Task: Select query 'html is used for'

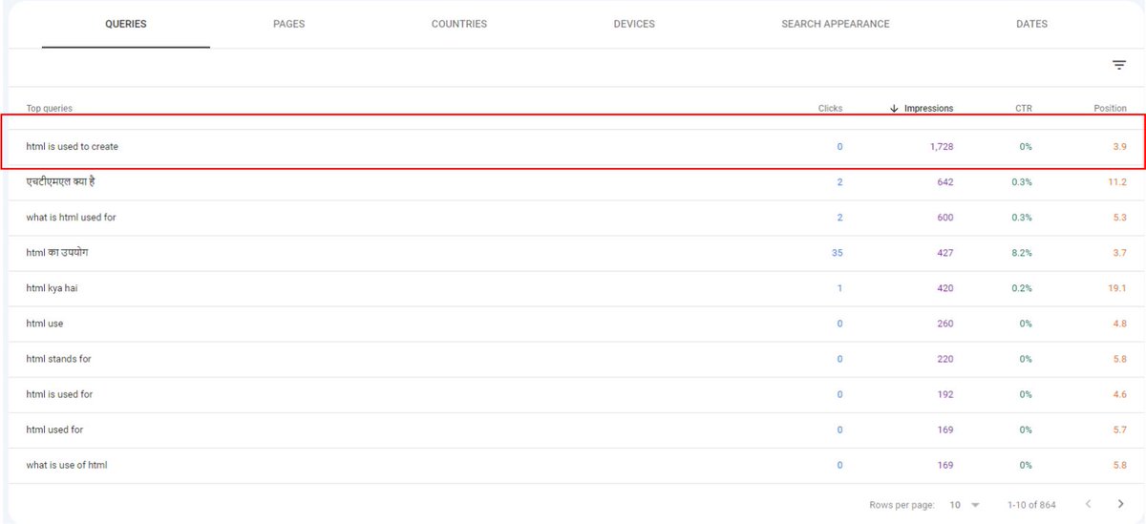Action: coord(60,394)
